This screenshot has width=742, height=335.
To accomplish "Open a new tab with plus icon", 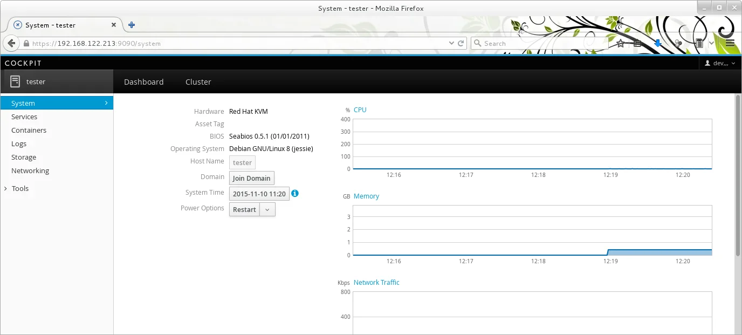I will [x=132, y=25].
